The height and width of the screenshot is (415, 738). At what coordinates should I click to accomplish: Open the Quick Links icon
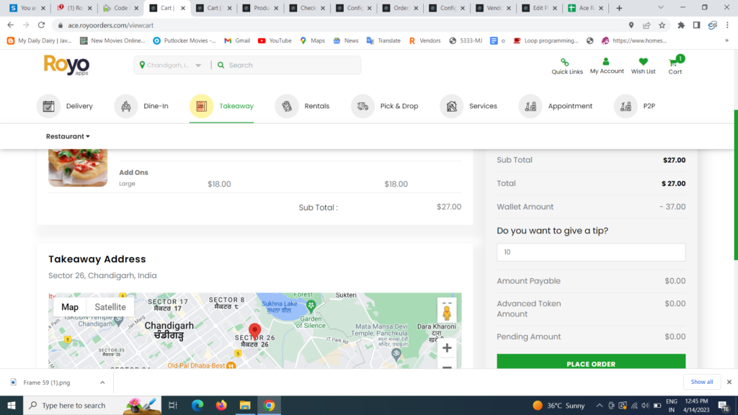(x=566, y=63)
